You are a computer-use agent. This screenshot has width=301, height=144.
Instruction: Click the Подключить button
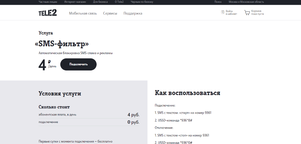(78, 64)
